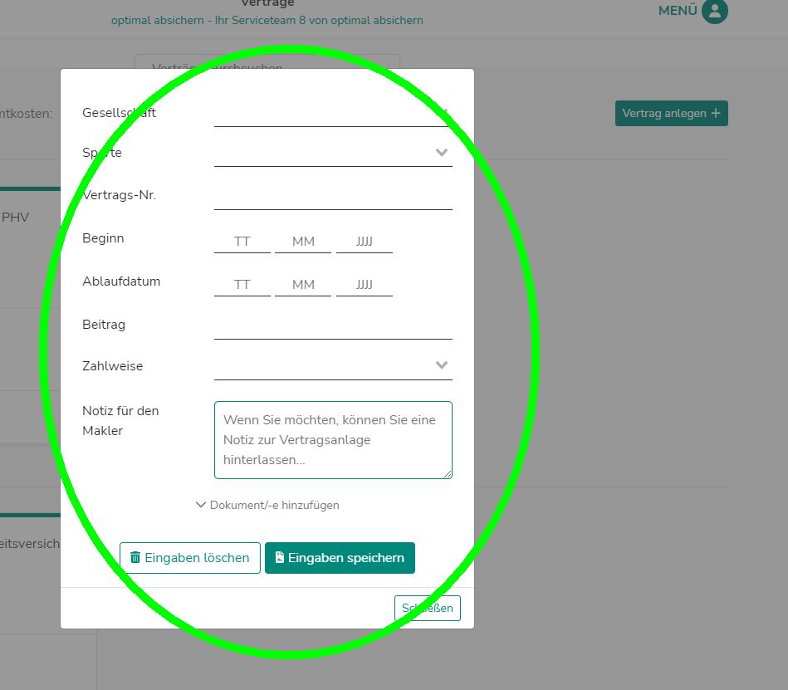Click Eingaben löschen button
This screenshot has width=788, height=690.
(190, 558)
